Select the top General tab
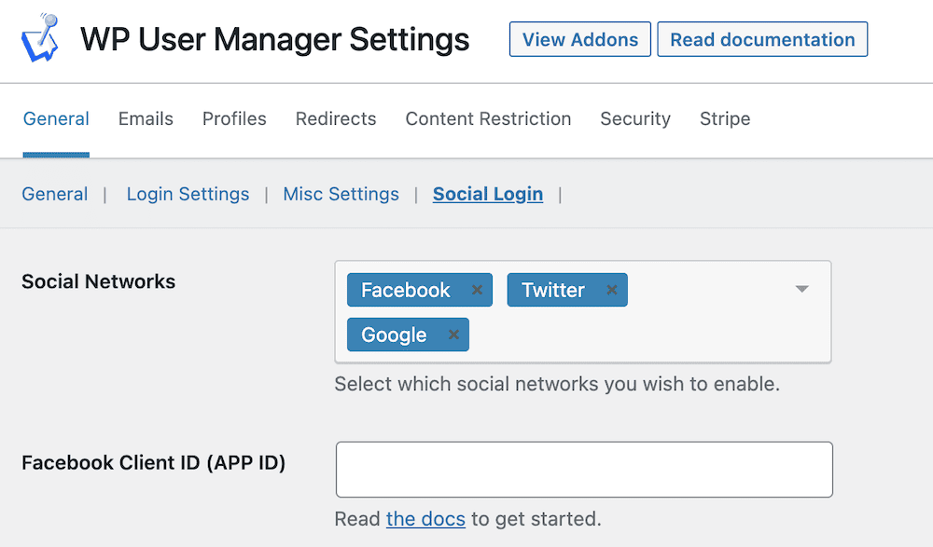The height and width of the screenshot is (547, 933). 56,119
